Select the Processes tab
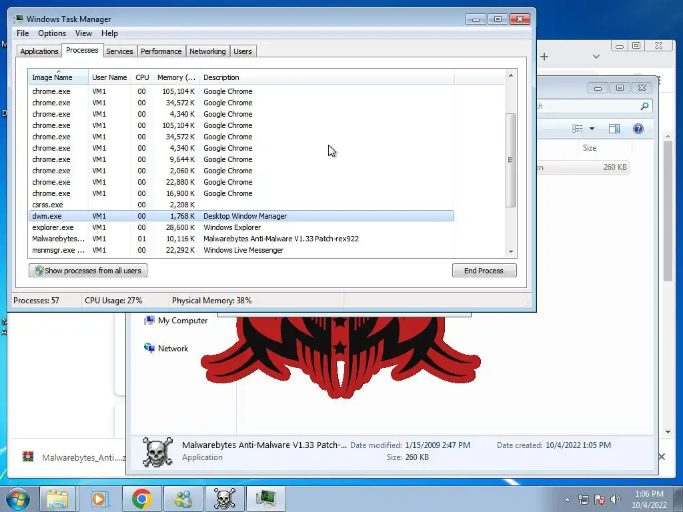The image size is (683, 512). [82, 50]
